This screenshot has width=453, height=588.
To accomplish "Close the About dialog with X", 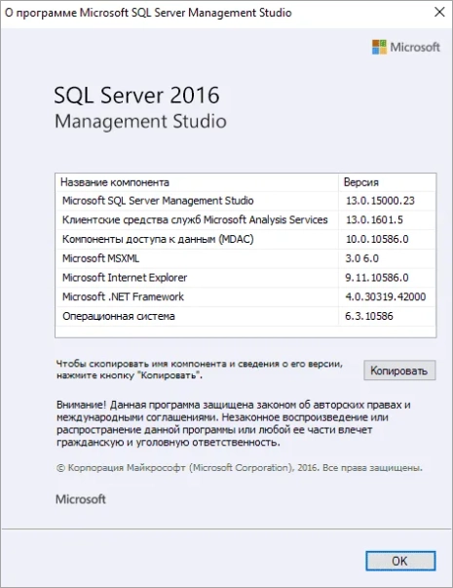I will pyautogui.click(x=439, y=12).
